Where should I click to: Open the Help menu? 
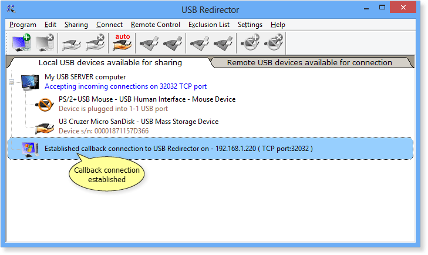[x=278, y=25]
